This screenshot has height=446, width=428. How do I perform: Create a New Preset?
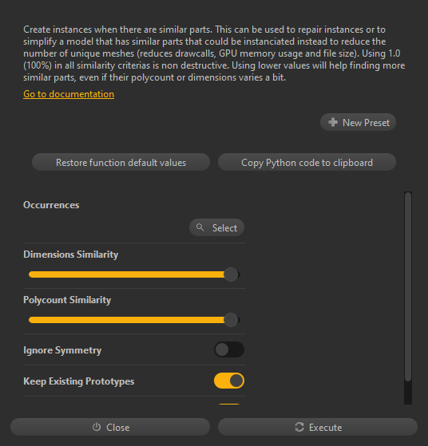click(358, 122)
